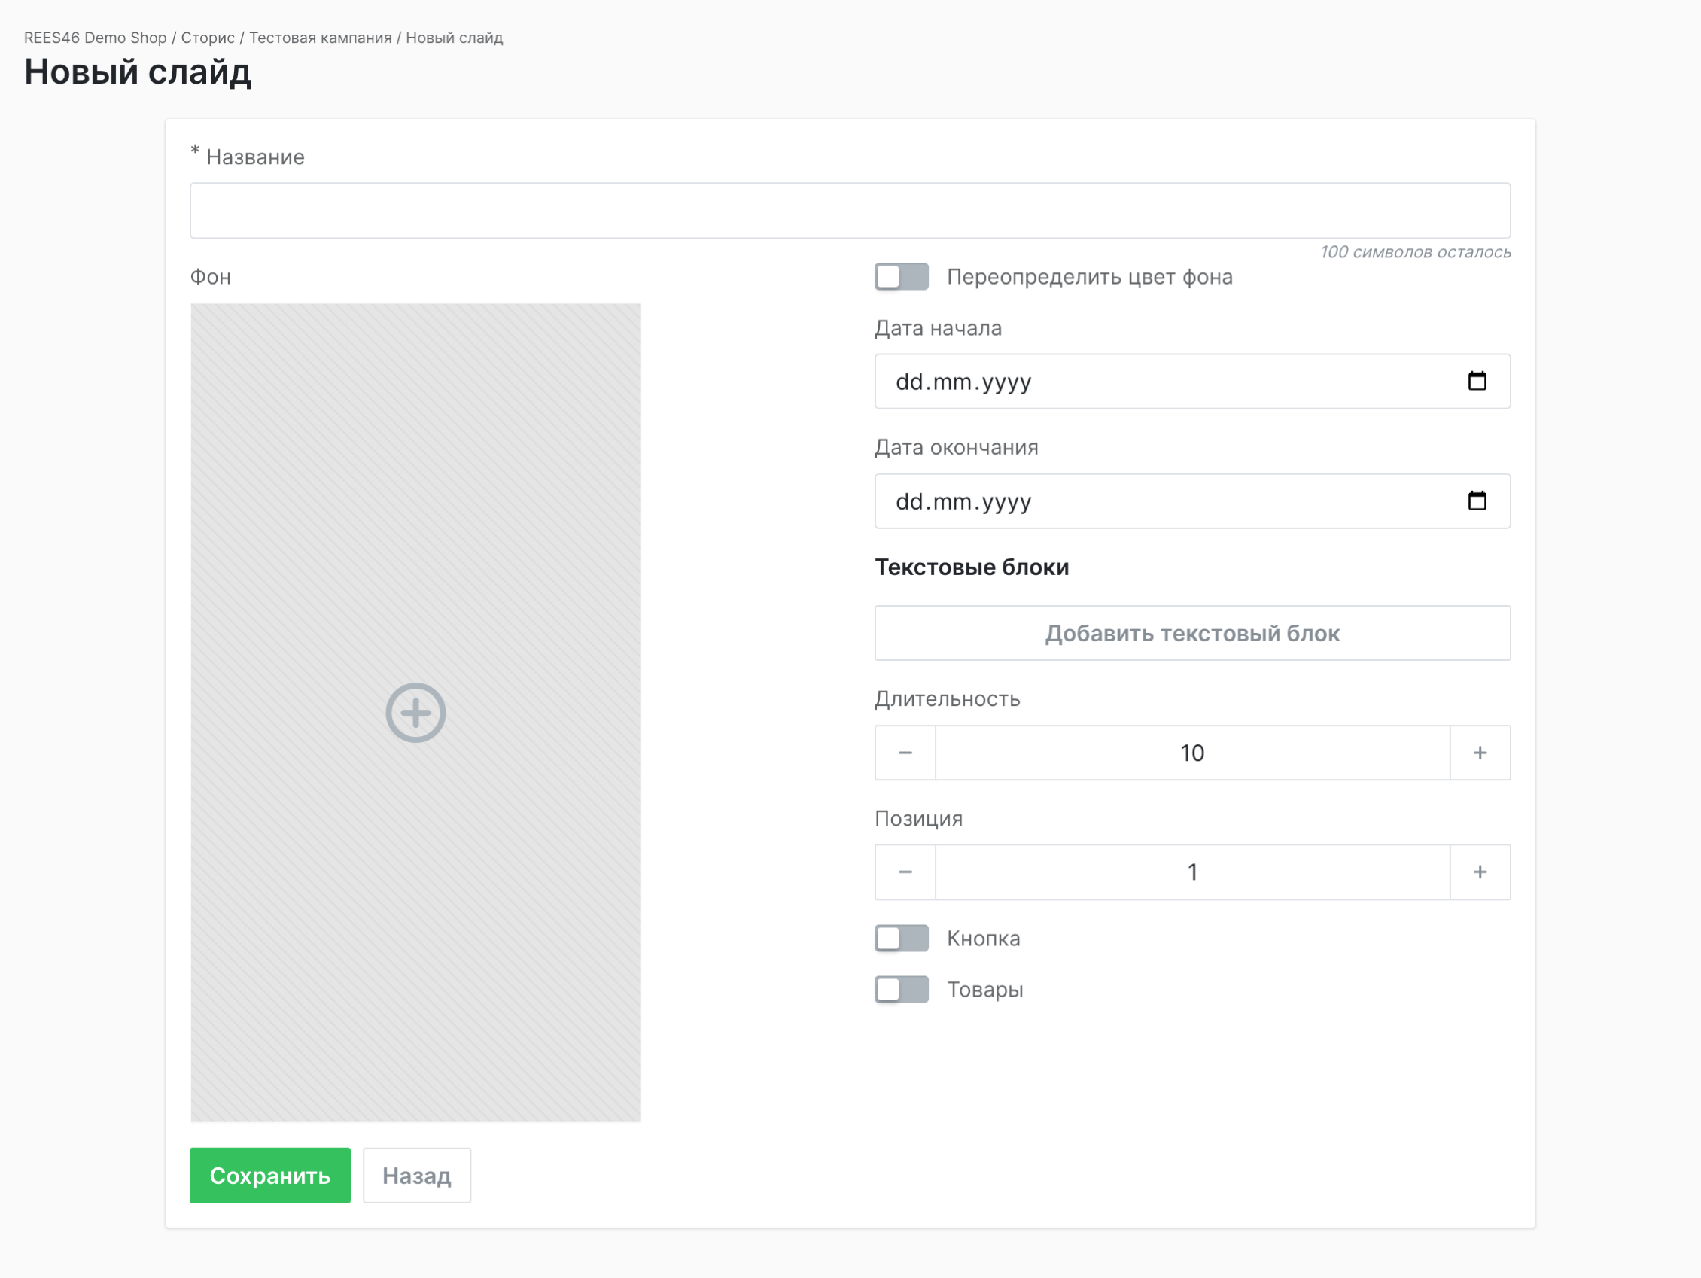Screen dimensions: 1701x1278
Task: Decrease Позиция with minus button
Action: point(905,872)
